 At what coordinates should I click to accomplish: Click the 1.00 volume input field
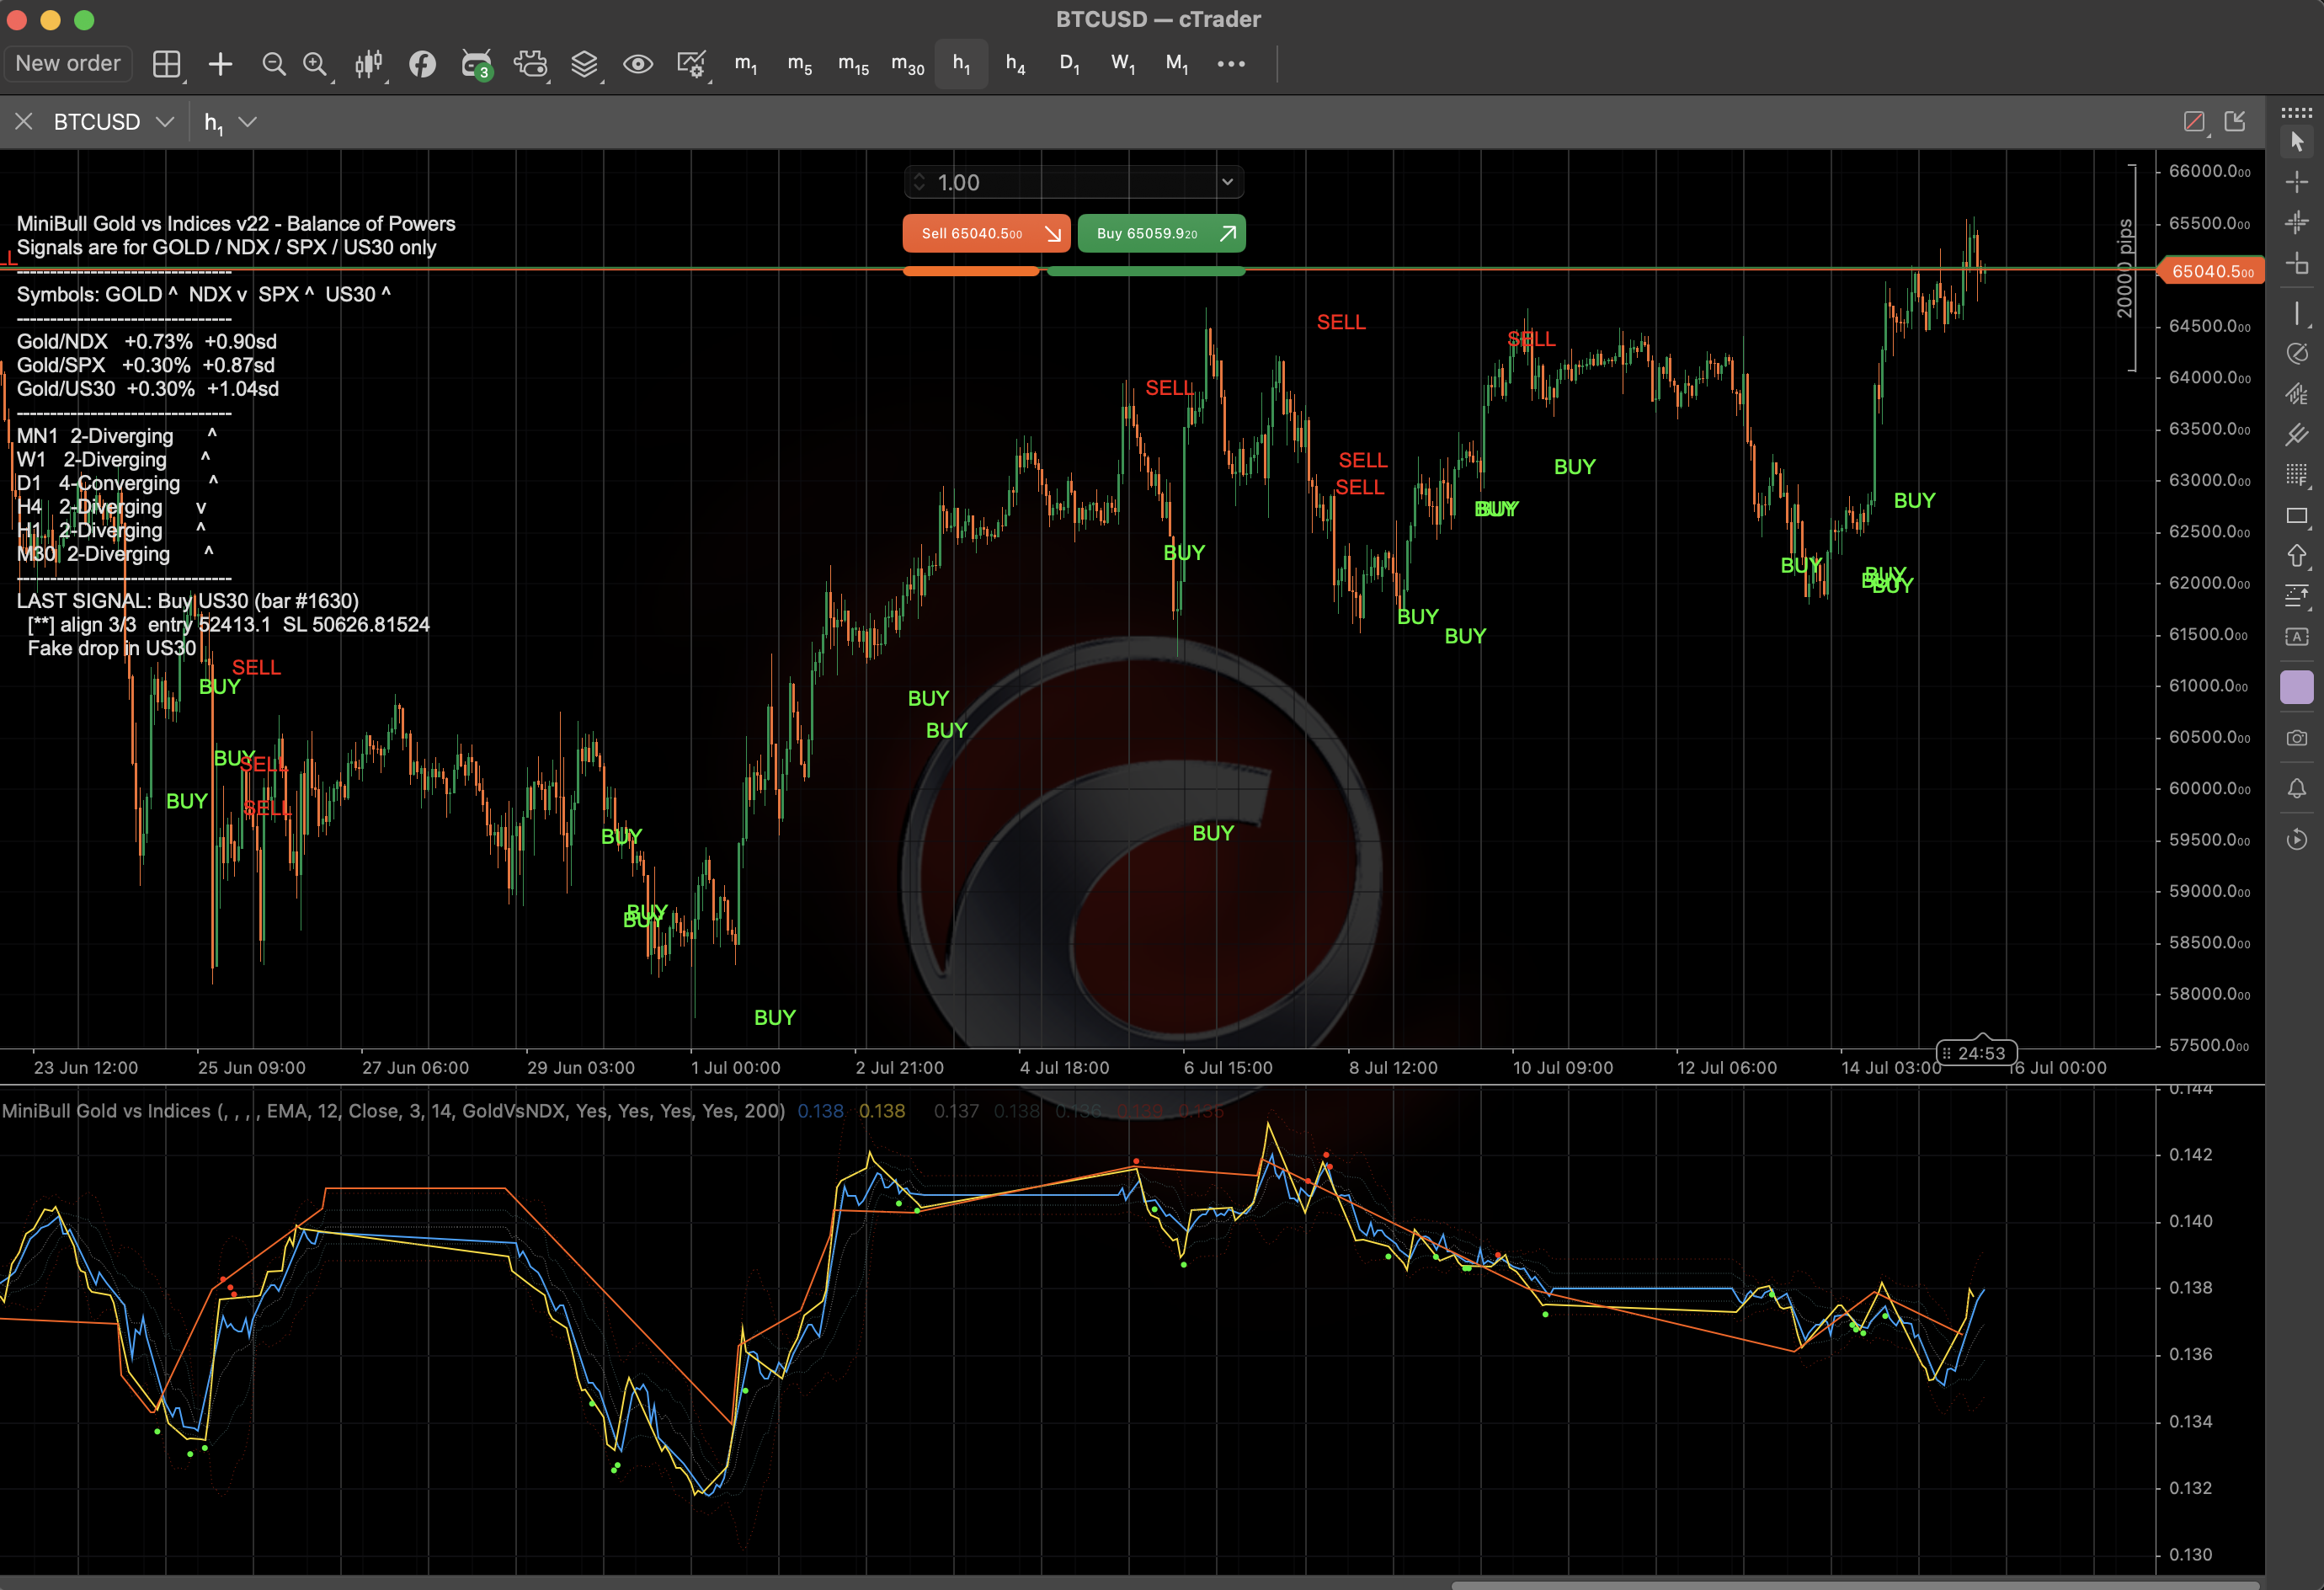[x=1073, y=182]
